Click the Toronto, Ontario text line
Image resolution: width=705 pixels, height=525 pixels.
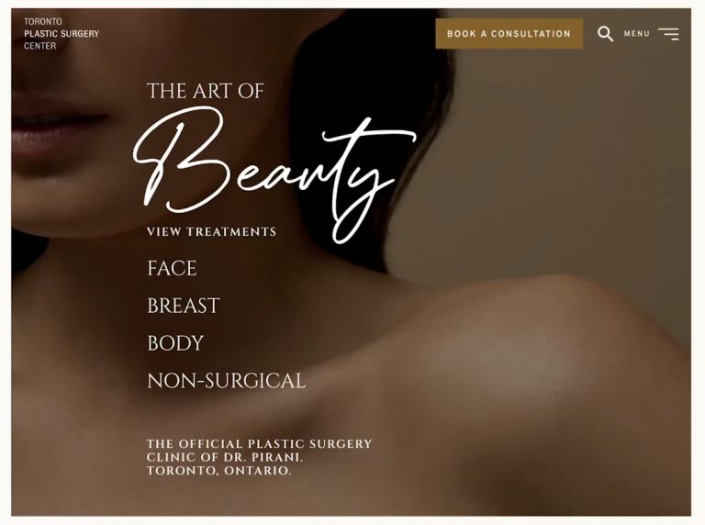(x=219, y=471)
